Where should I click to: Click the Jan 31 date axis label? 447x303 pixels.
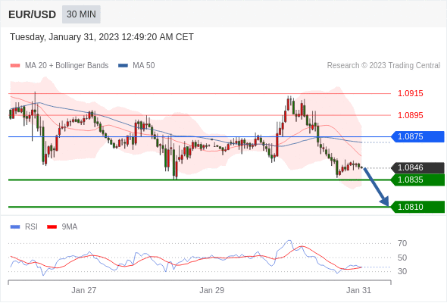(x=358, y=290)
